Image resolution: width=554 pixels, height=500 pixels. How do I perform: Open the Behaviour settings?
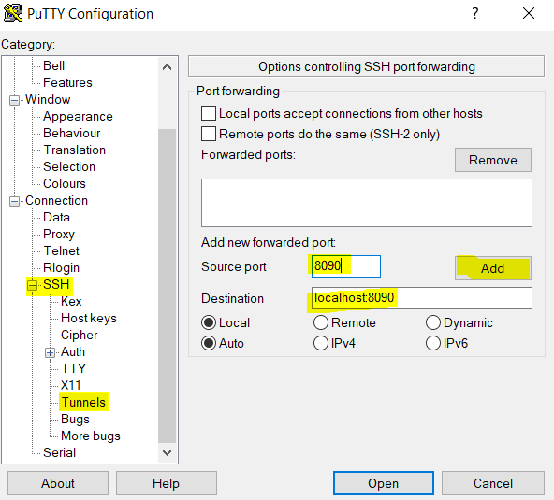point(72,133)
